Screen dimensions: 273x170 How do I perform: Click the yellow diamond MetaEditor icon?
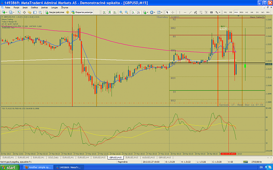point(68,12)
